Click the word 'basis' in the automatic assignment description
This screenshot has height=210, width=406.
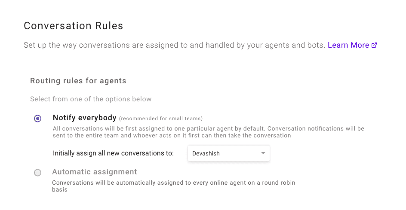click(59, 189)
